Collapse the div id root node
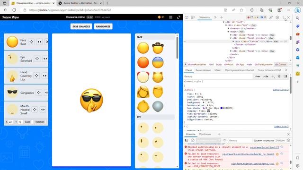303x170 pixels. point(223,22)
